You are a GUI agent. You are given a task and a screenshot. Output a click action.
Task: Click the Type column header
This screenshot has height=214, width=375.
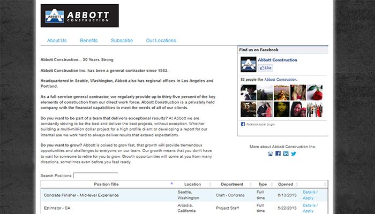262,184
